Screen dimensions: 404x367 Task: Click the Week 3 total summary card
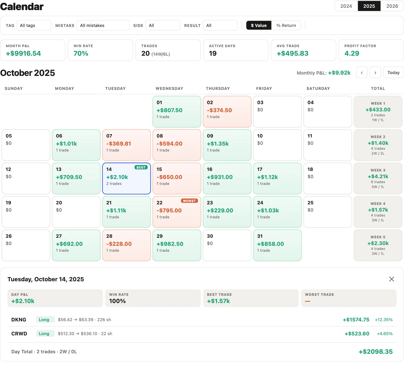(378, 178)
